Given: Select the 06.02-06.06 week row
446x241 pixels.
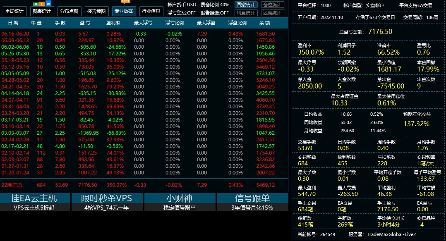Looking at the screenshot, I should (144, 47).
